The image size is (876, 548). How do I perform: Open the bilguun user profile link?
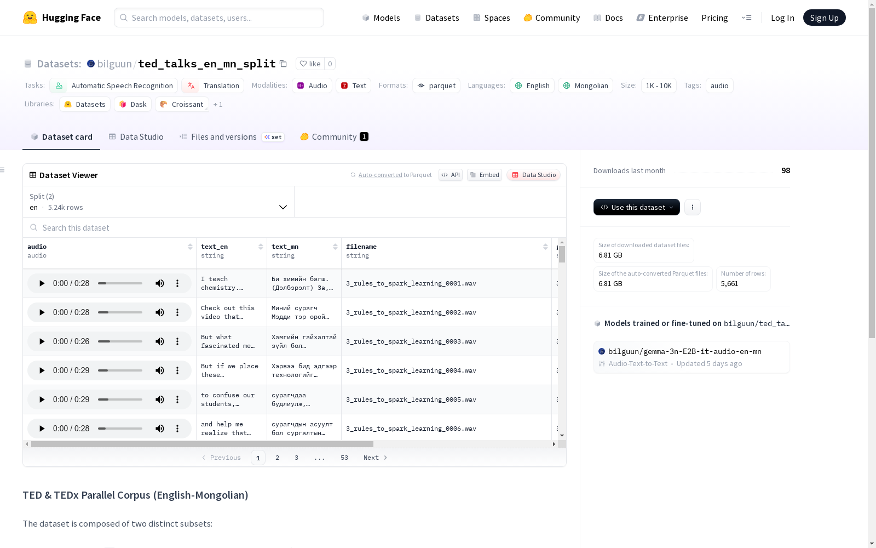click(114, 64)
